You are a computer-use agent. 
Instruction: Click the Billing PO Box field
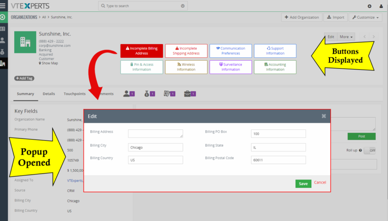tap(278, 134)
